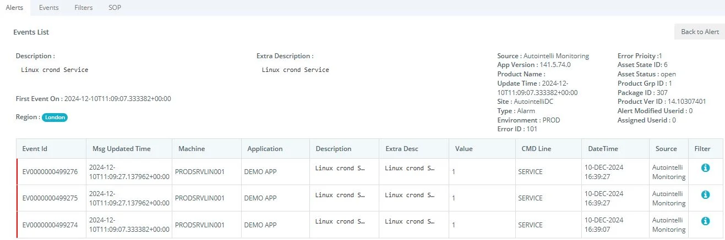Sort by Event Id column header
Image resolution: width=725 pixels, height=240 pixels.
(35, 149)
